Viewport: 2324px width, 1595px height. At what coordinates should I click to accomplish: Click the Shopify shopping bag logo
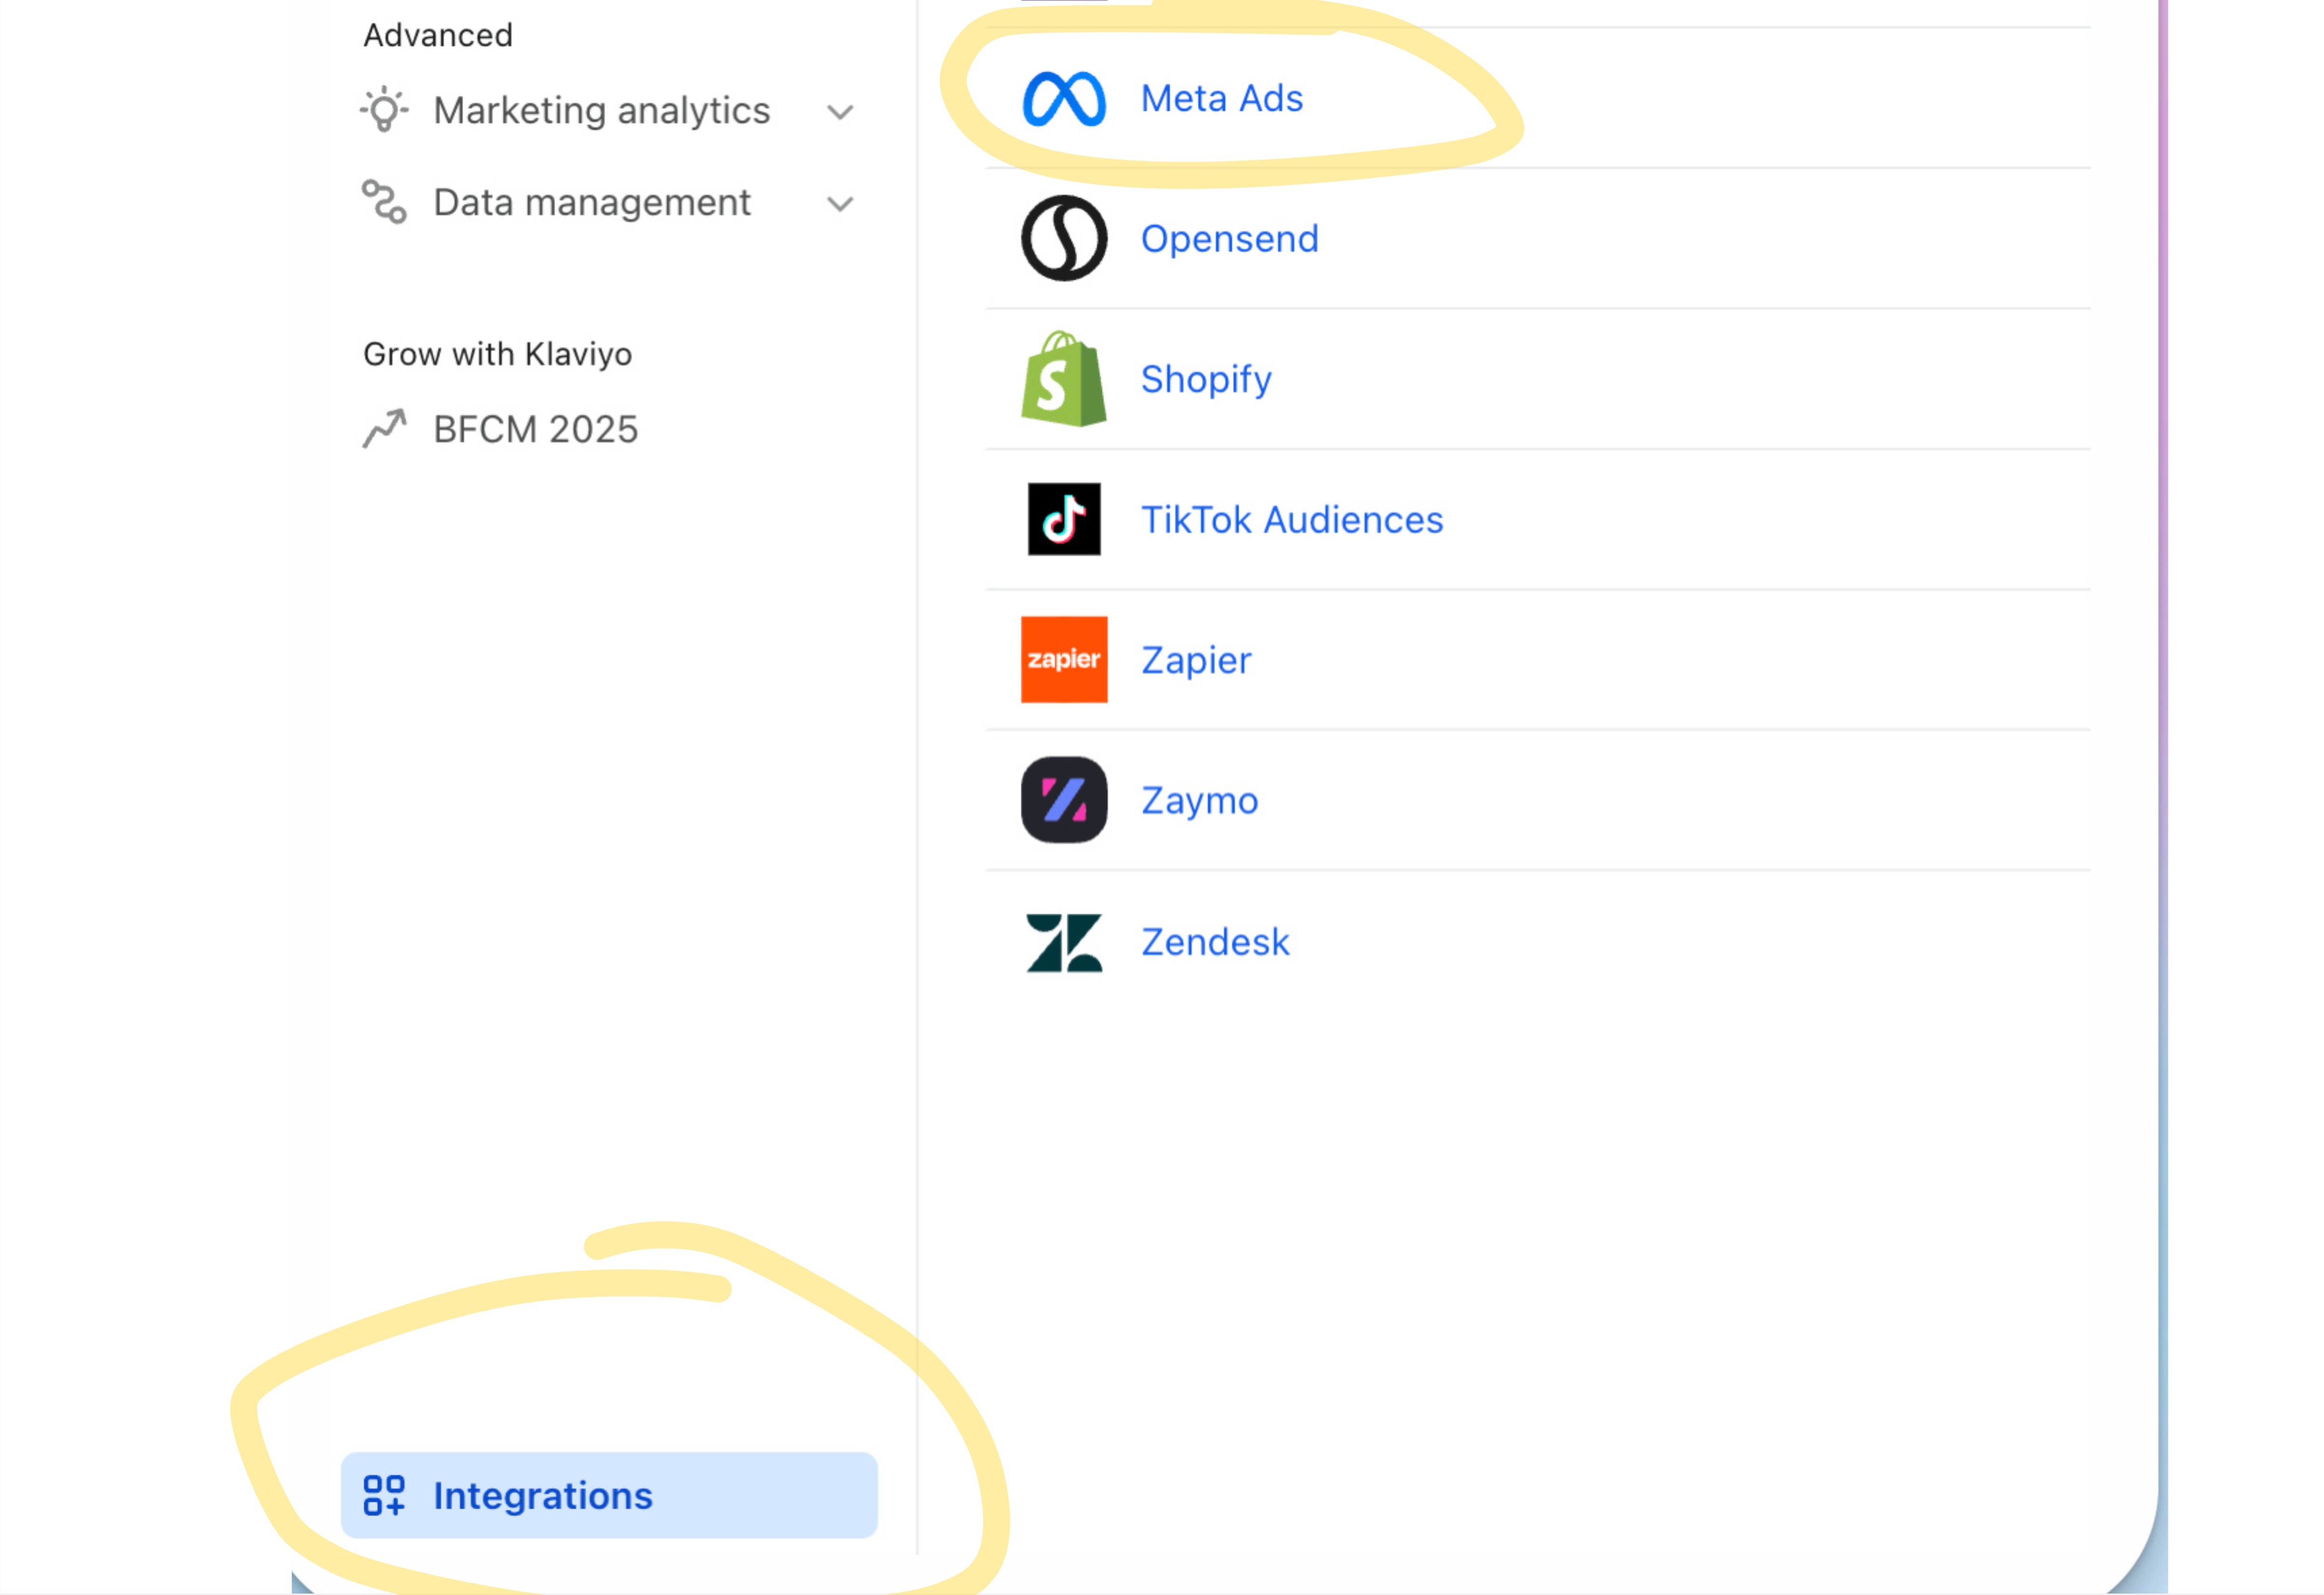pyautogui.click(x=1063, y=380)
